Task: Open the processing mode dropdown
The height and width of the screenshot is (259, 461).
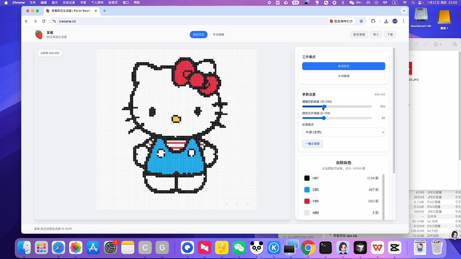Action: [343, 132]
